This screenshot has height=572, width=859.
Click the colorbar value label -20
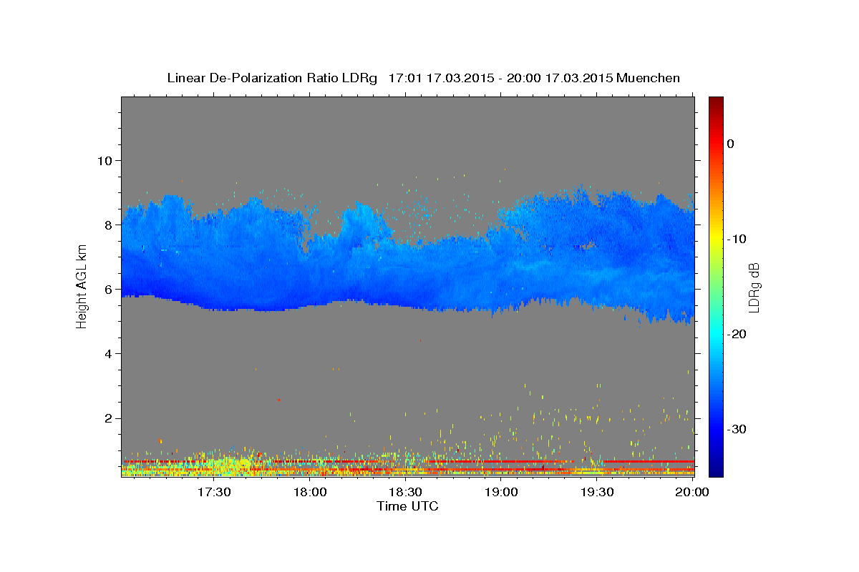[737, 334]
